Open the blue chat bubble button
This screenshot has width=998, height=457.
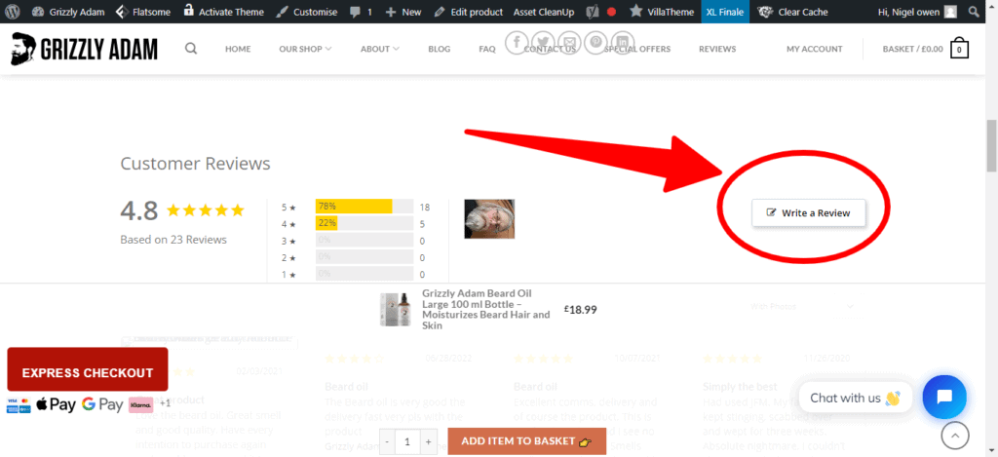[943, 398]
